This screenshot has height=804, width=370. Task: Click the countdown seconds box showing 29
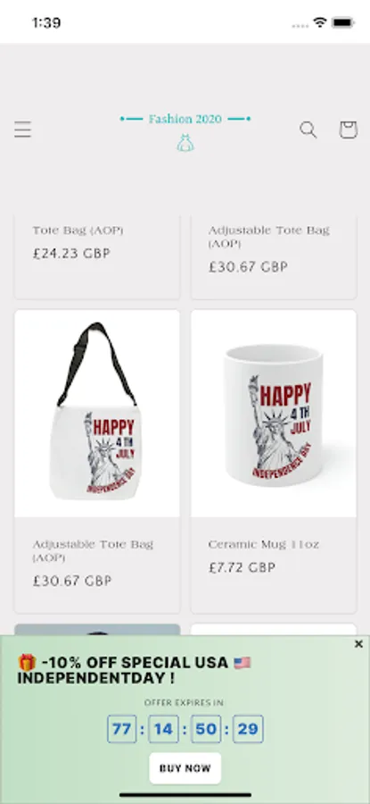248,729
